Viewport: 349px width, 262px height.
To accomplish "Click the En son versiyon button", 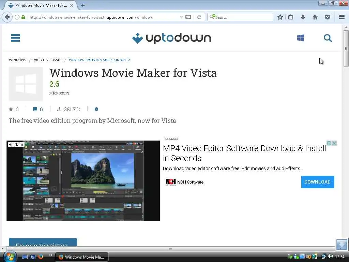I will (43, 242).
